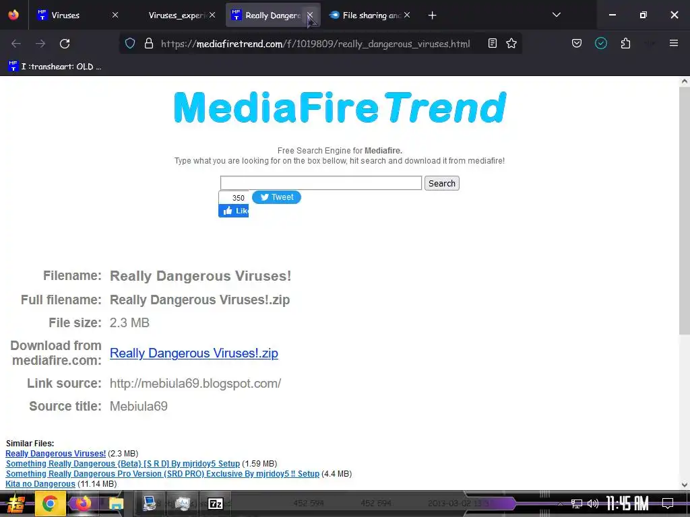Close the Viruses tab
Image resolution: width=690 pixels, height=517 pixels.
[115, 15]
